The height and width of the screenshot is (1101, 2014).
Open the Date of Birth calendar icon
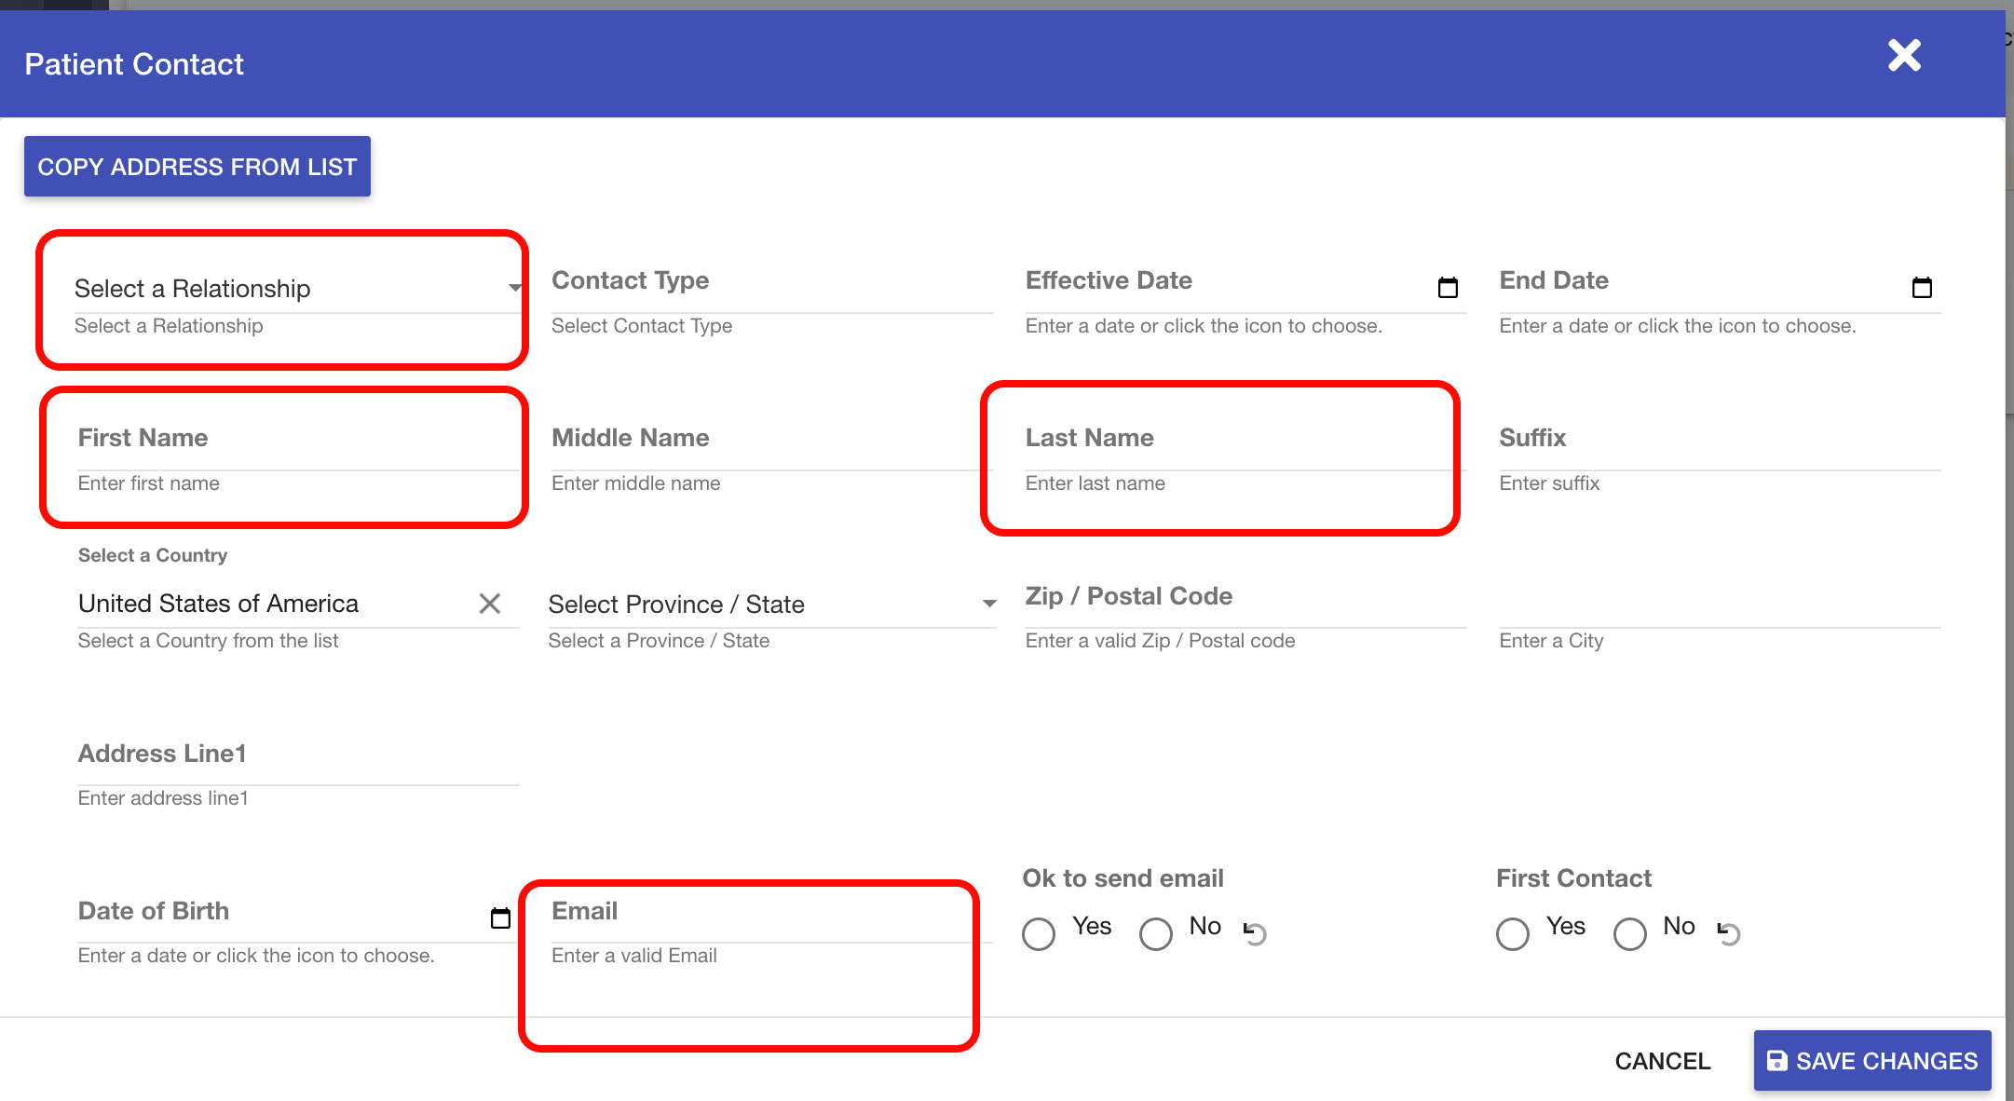pos(500,918)
